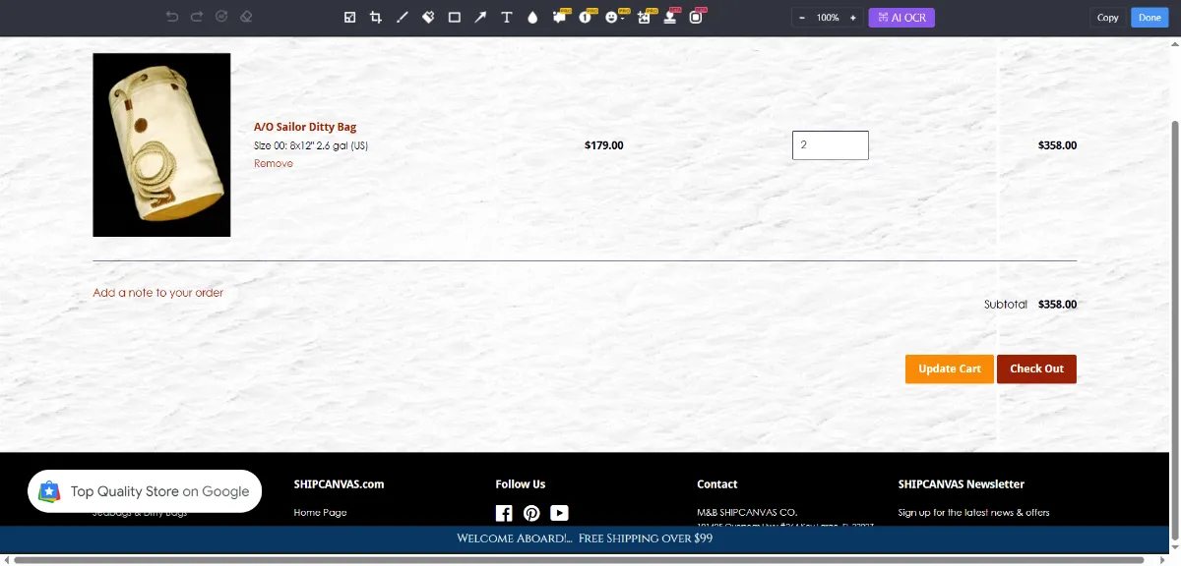Decrease zoom with the minus button
Viewport: 1181px width, 566px height.
(x=802, y=18)
